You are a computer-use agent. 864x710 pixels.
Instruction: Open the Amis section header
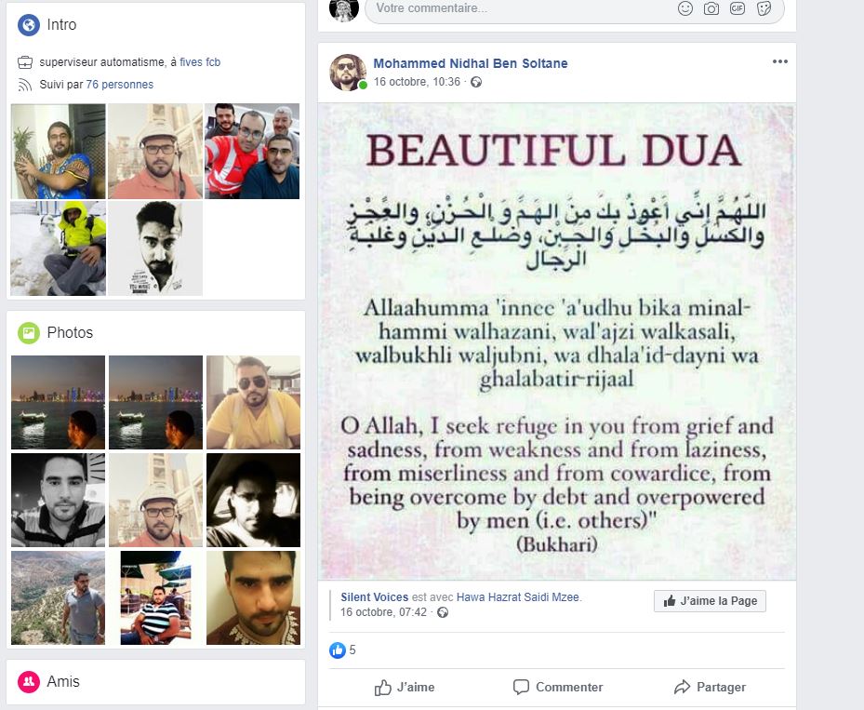coord(63,681)
